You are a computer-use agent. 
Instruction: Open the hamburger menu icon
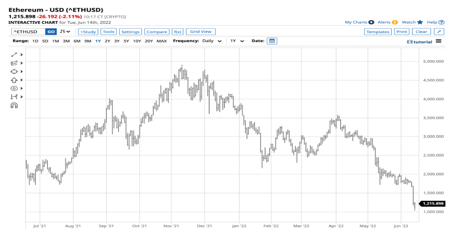439,41
